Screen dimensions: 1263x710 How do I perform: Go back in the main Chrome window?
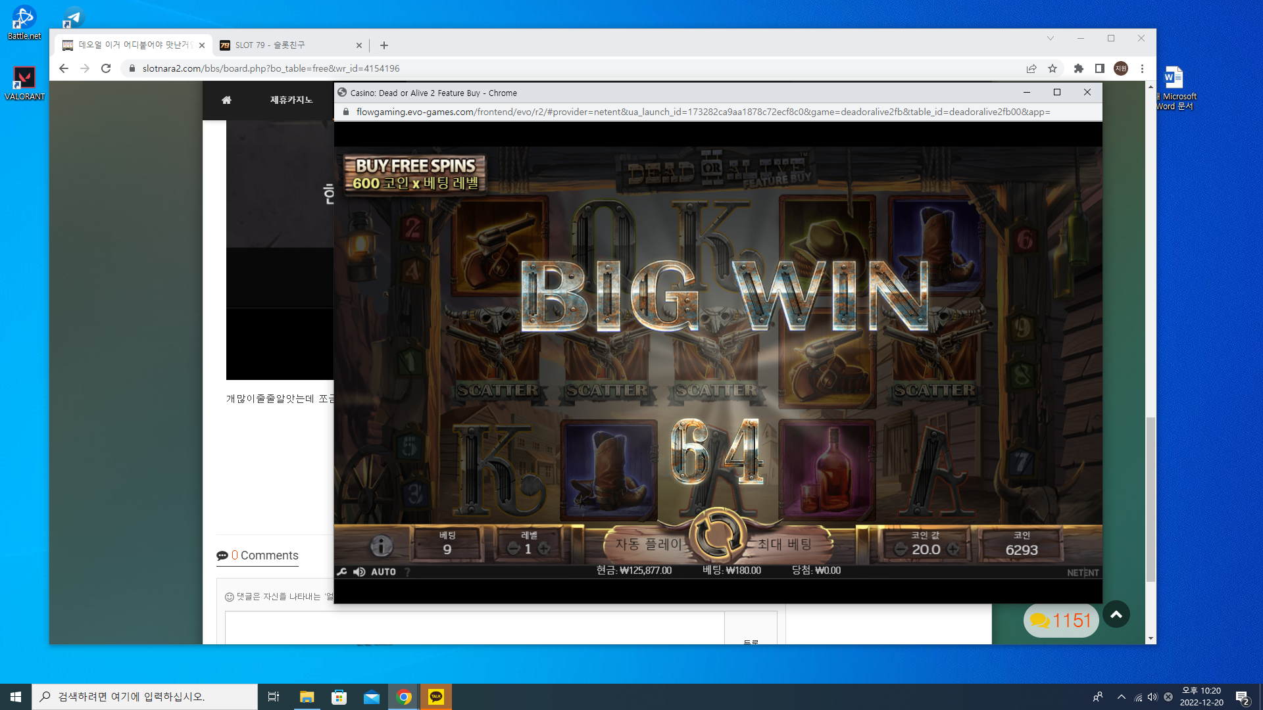(x=64, y=68)
